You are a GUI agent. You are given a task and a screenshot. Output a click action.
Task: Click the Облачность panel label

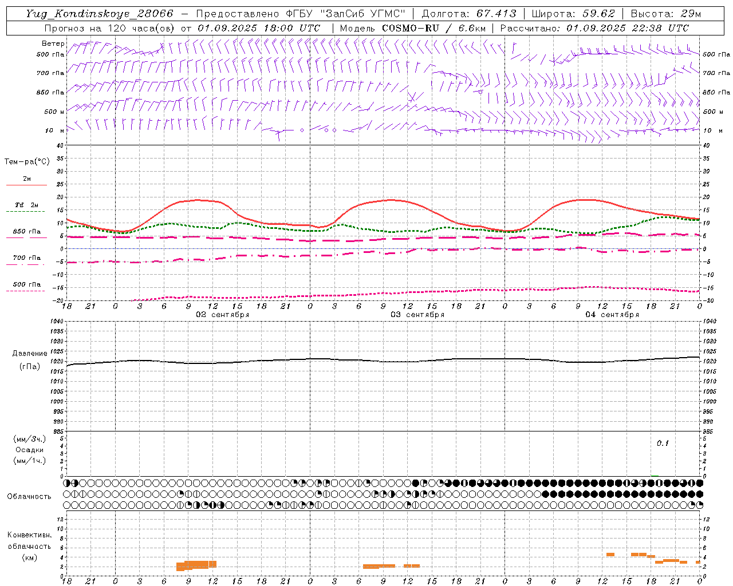[x=29, y=497]
